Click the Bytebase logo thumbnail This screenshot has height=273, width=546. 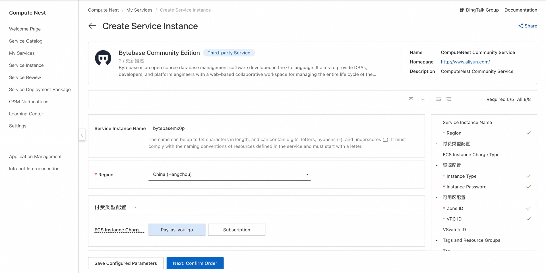click(x=103, y=58)
